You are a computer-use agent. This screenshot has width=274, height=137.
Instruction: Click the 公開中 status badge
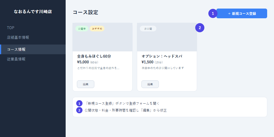pos(82,29)
